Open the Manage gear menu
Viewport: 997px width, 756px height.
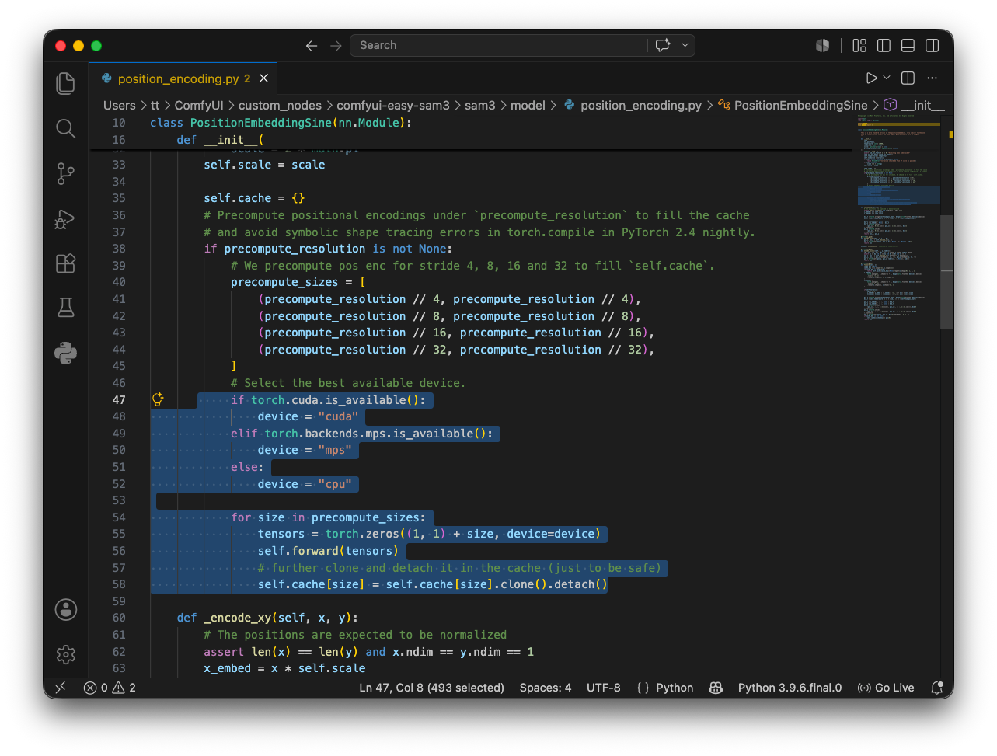tap(66, 654)
